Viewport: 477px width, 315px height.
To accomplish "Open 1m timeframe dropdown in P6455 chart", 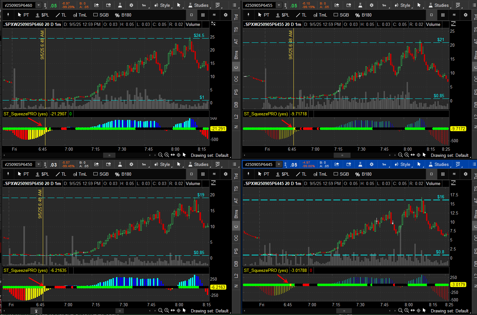I will click(x=384, y=5).
